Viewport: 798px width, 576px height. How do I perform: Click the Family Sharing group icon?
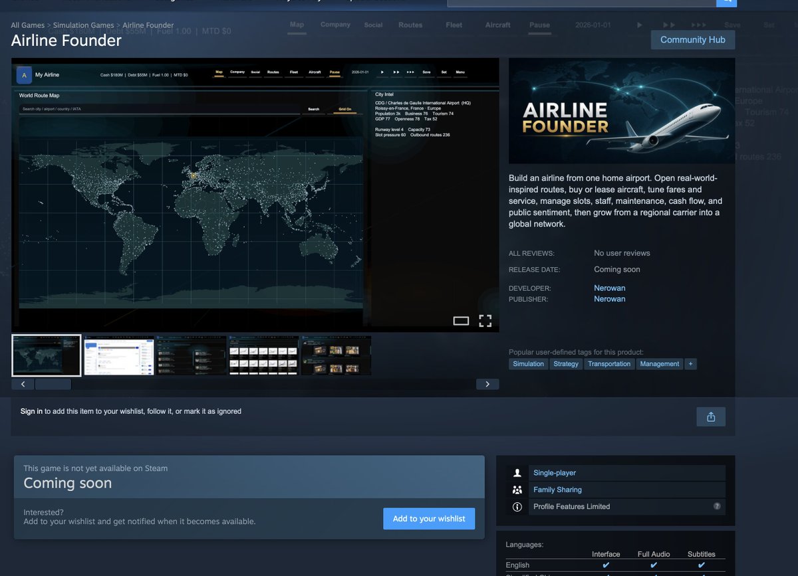tap(517, 490)
